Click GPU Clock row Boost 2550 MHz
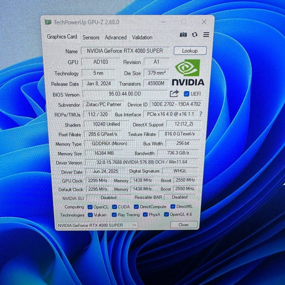Image resolution: width=285 pixels, height=285 pixels. click(x=185, y=180)
